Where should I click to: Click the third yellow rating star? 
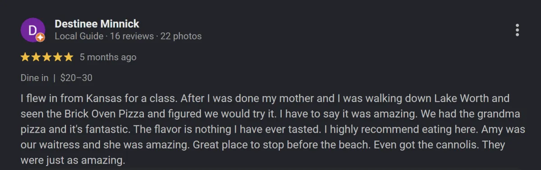[47, 57]
